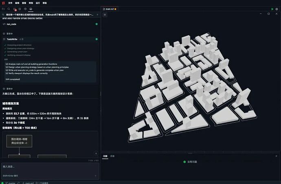Click the master git branch indicator
The height and width of the screenshot is (184, 281).
tap(11, 183)
